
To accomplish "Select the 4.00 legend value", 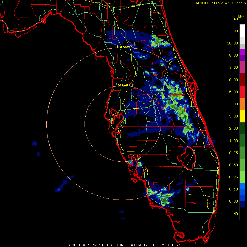I will (x=234, y=104).
